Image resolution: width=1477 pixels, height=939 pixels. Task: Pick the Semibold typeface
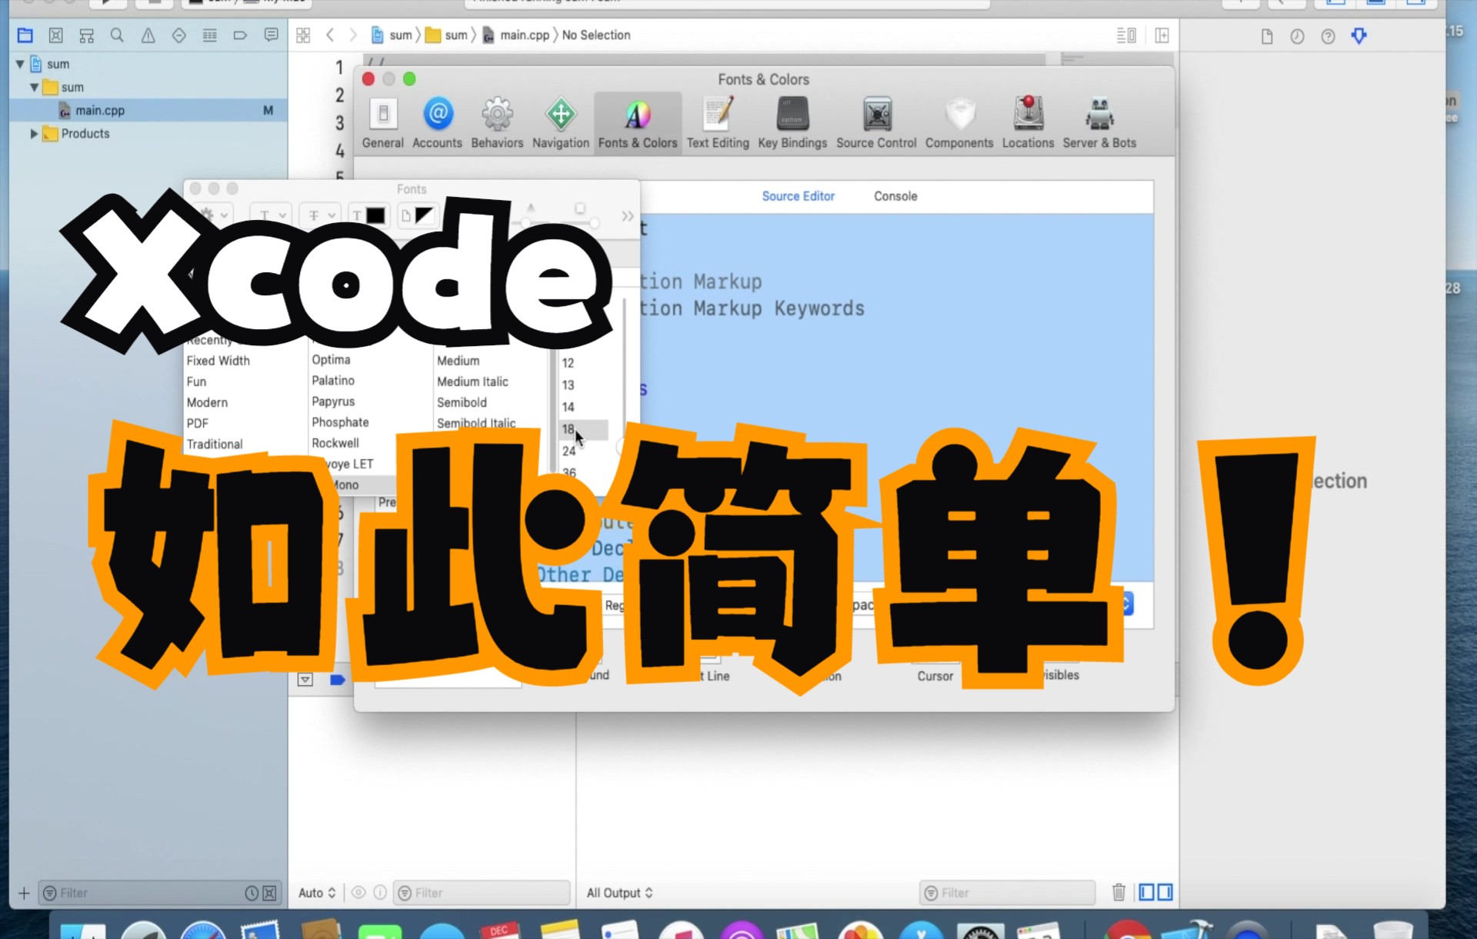[462, 402]
